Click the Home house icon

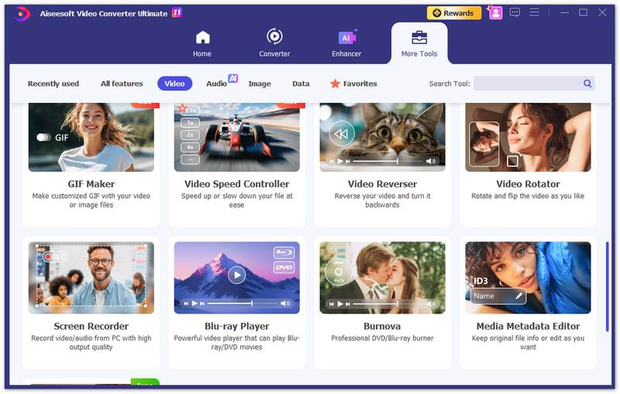[202, 37]
